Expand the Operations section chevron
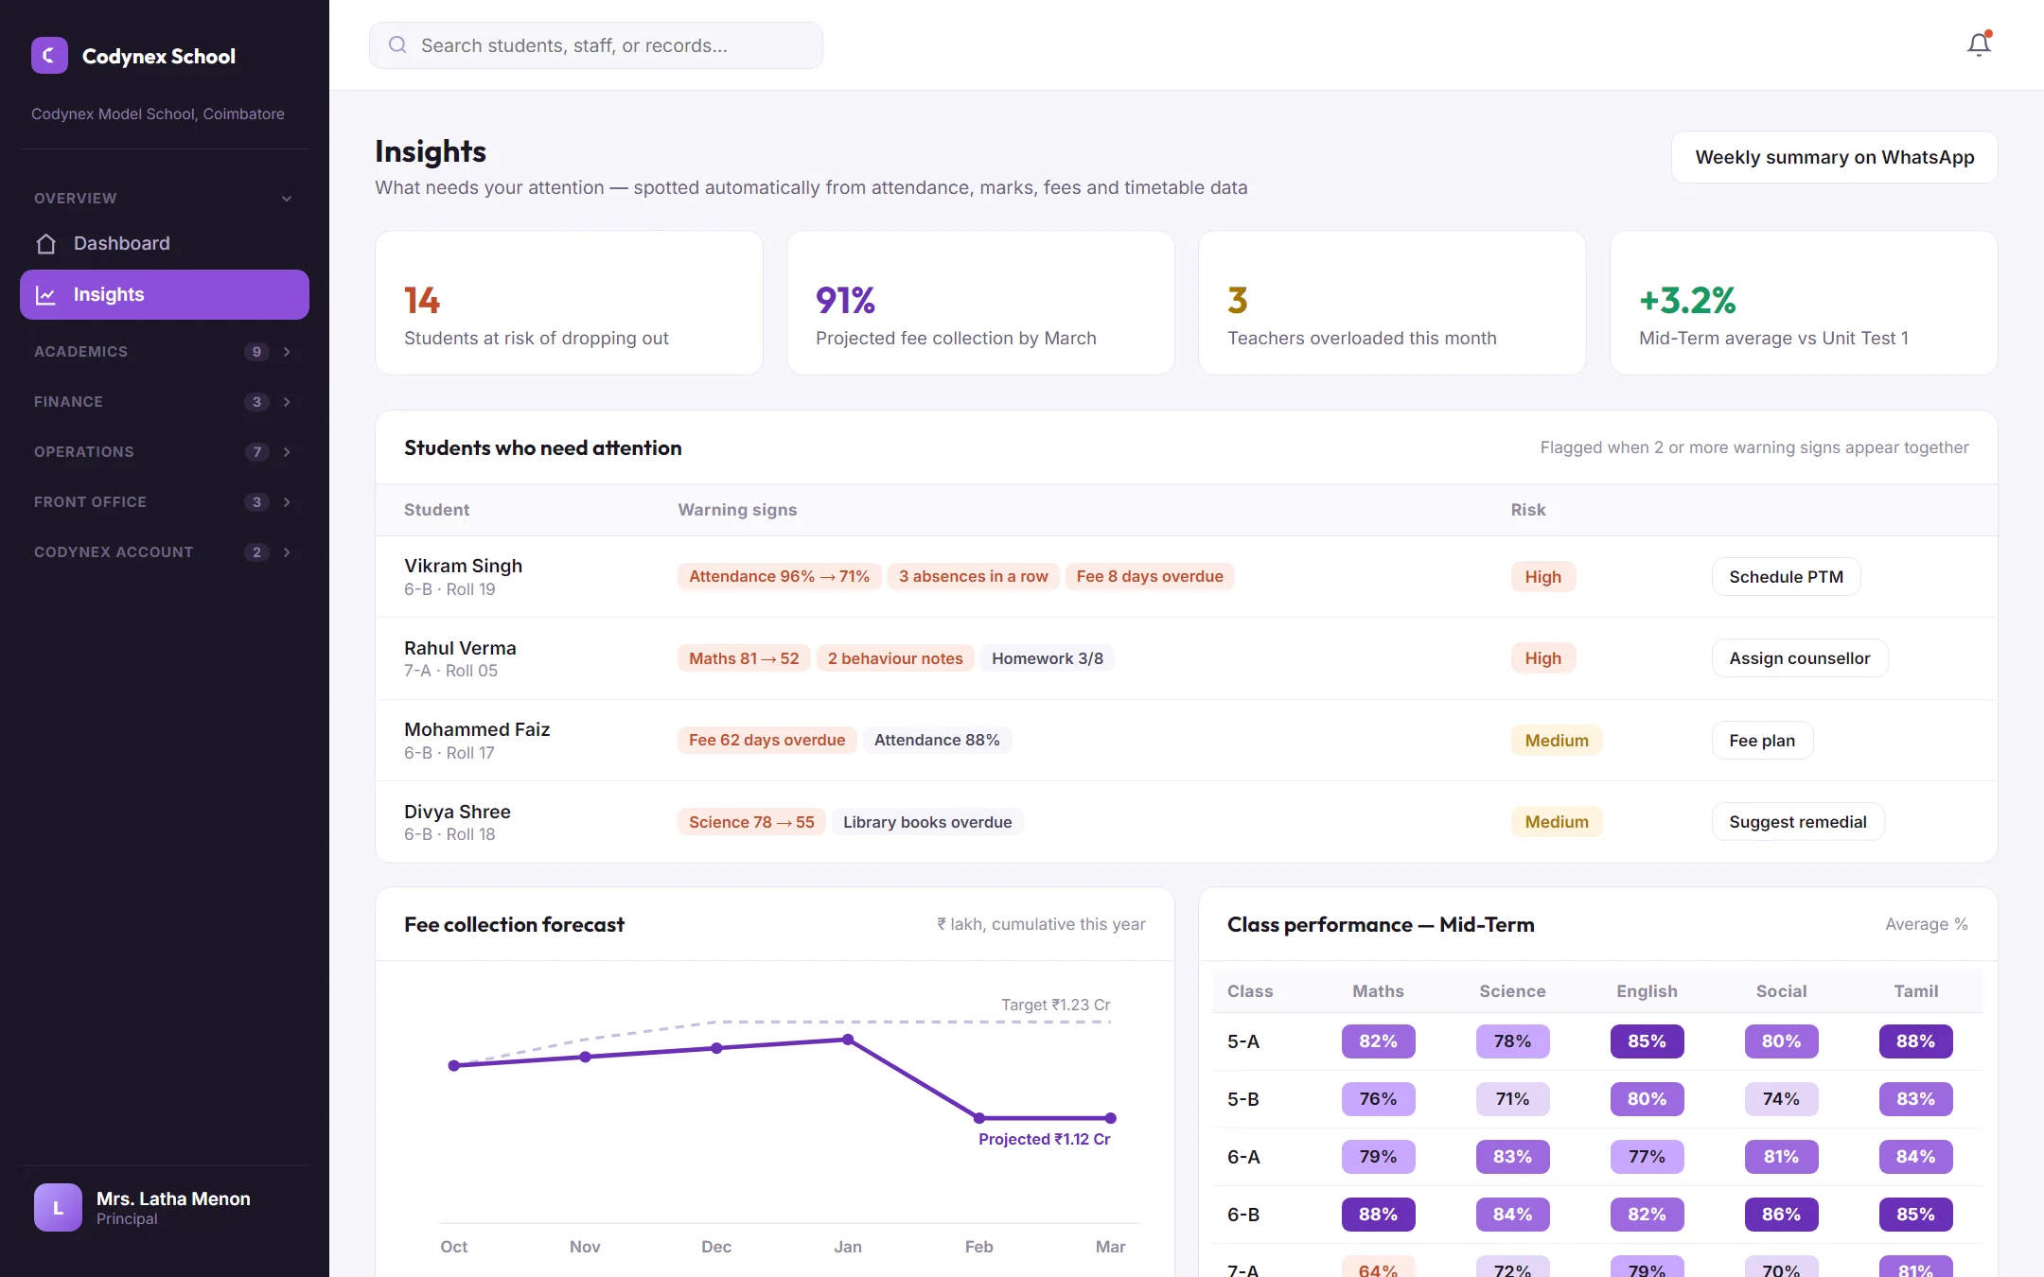The image size is (2044, 1277). [x=287, y=452]
